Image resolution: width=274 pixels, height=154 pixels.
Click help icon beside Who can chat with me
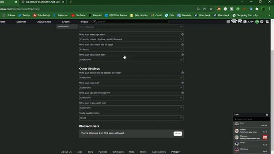(x=182, y=55)
